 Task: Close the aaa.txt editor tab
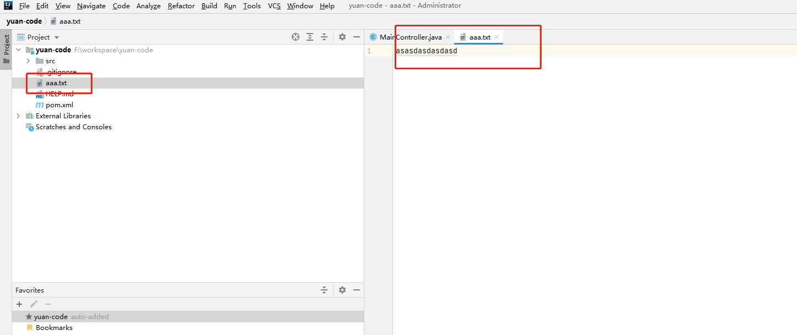pos(496,37)
